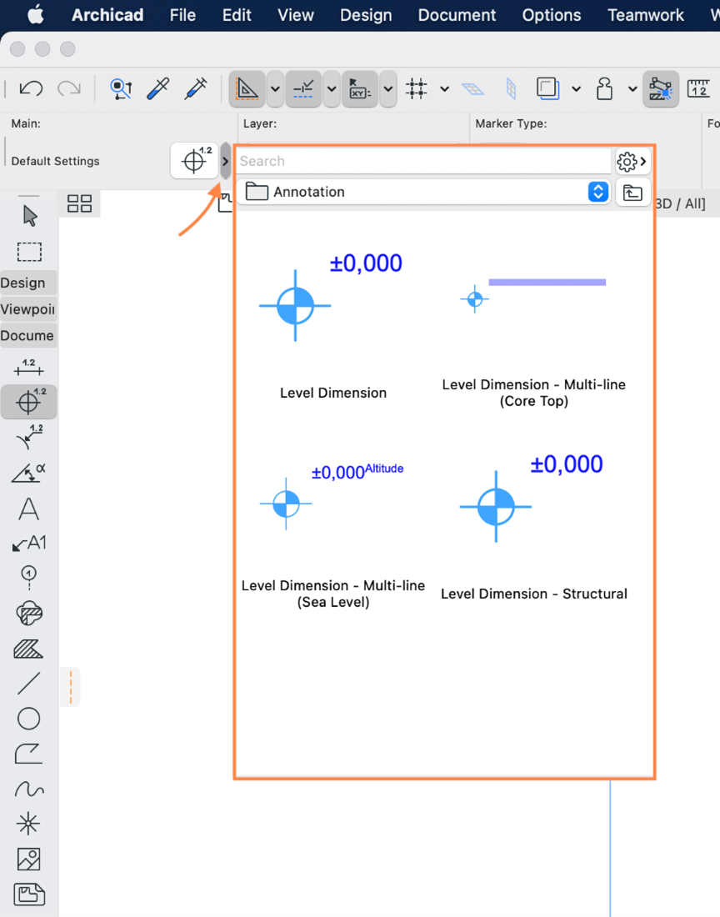Open the Document menu
The height and width of the screenshot is (917, 720).
pos(457,15)
